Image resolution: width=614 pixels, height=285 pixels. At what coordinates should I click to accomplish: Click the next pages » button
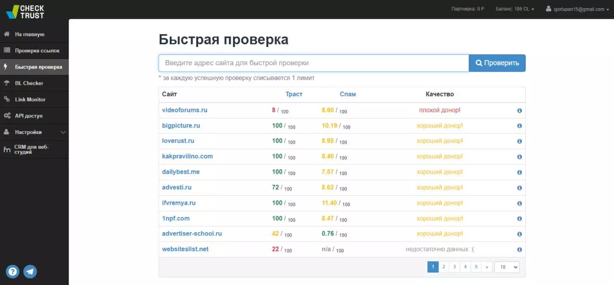[487, 267]
